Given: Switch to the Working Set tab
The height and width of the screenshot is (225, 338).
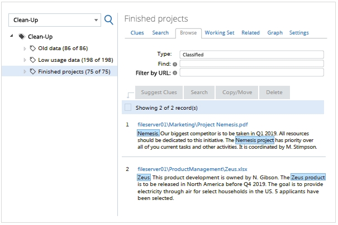Looking at the screenshot, I should tap(219, 33).
